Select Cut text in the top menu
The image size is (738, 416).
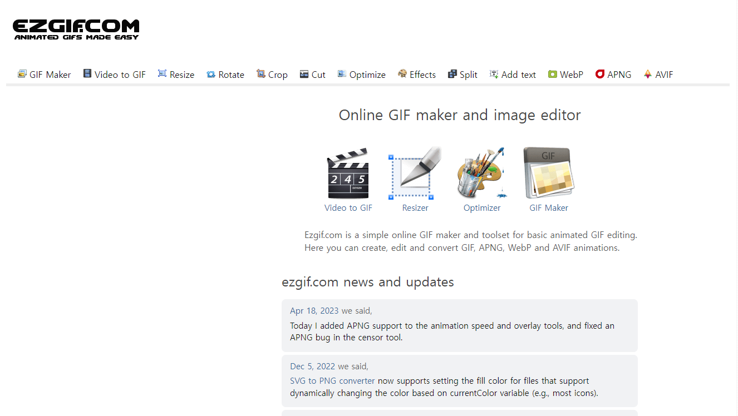click(x=318, y=75)
